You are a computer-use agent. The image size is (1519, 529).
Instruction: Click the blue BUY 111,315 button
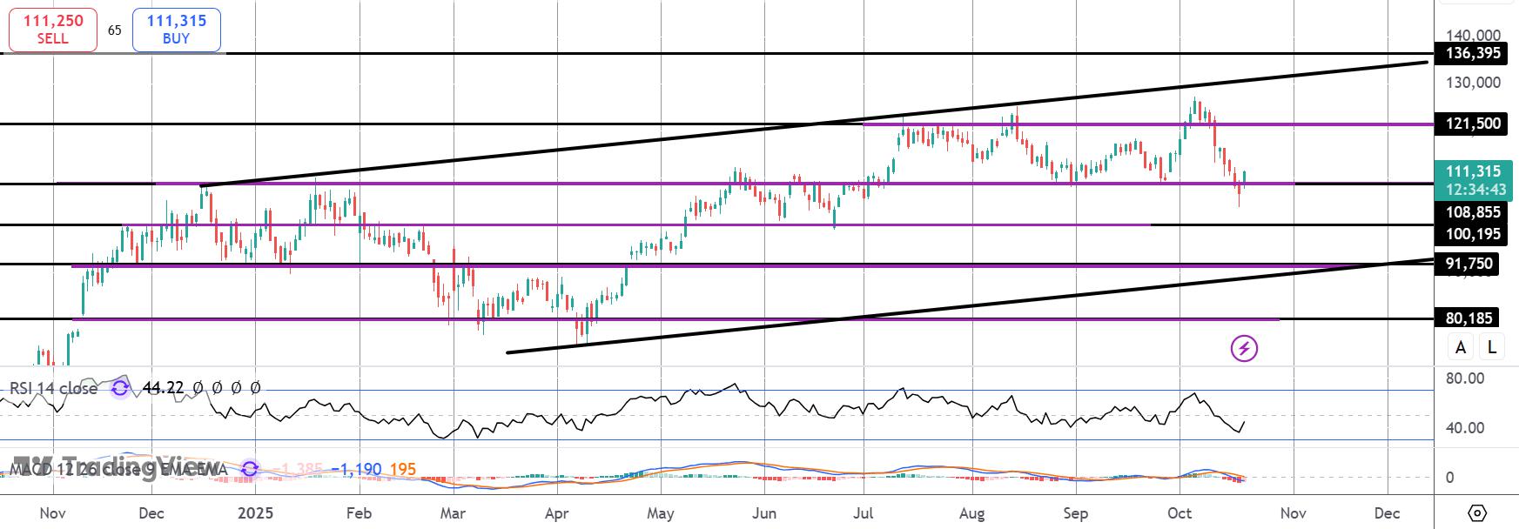(x=177, y=30)
